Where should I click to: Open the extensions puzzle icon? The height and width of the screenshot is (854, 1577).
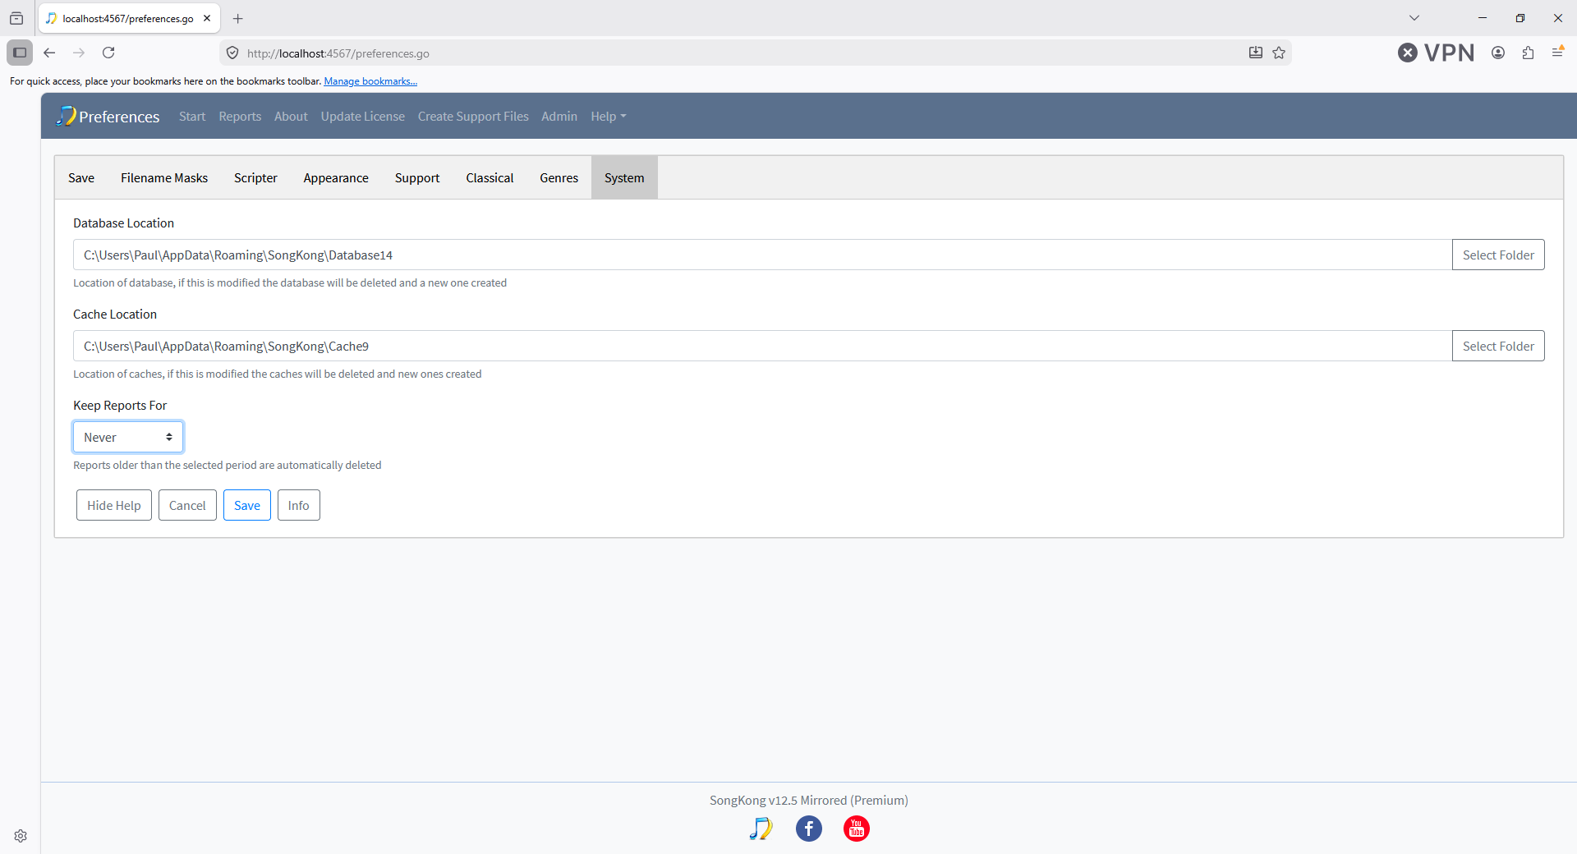1528,53
